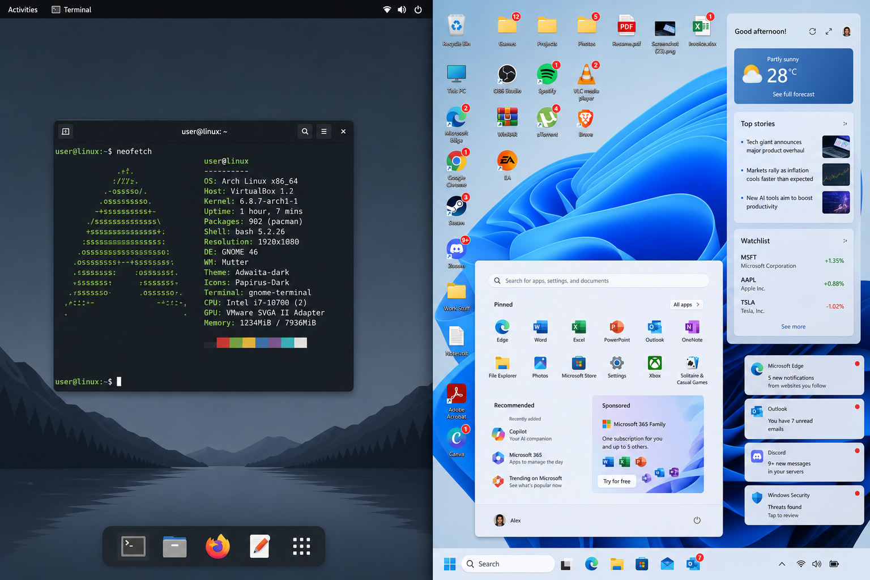870x580 pixels.
Task: Refresh the widgets panel
Action: pyautogui.click(x=812, y=32)
